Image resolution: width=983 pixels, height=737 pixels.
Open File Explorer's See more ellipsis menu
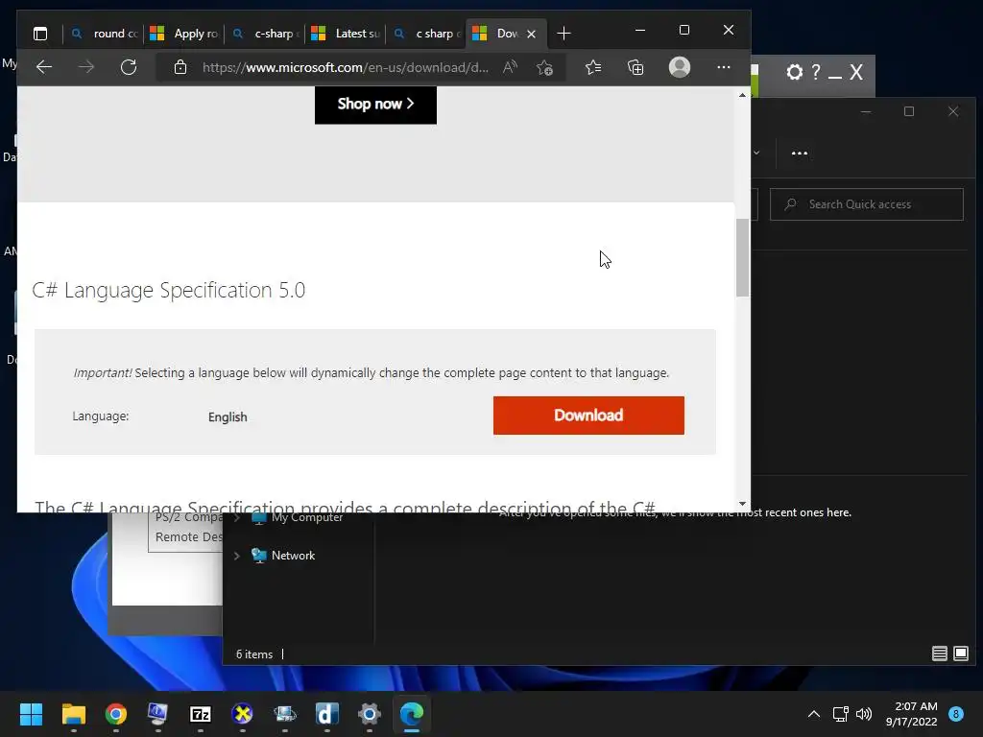pos(800,153)
